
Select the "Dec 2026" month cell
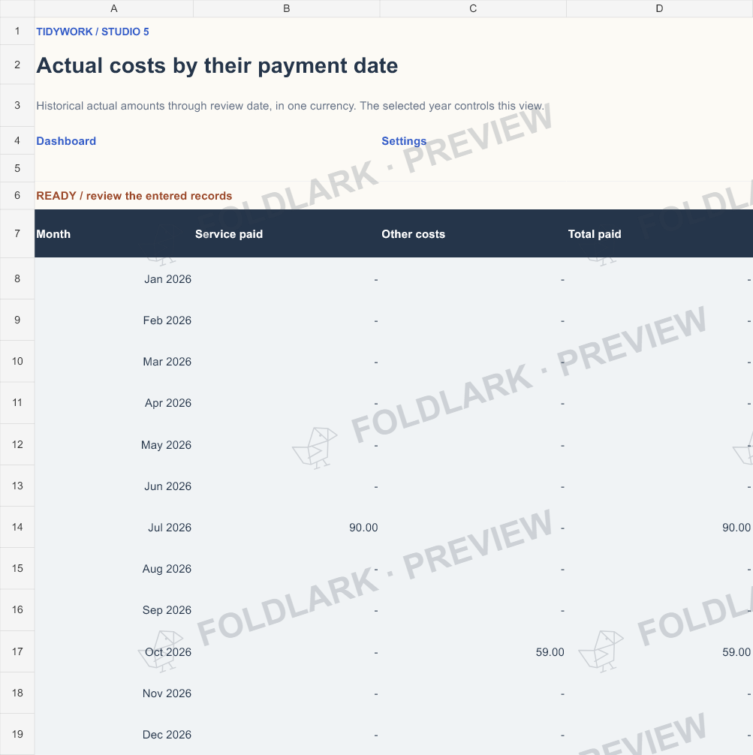click(113, 735)
